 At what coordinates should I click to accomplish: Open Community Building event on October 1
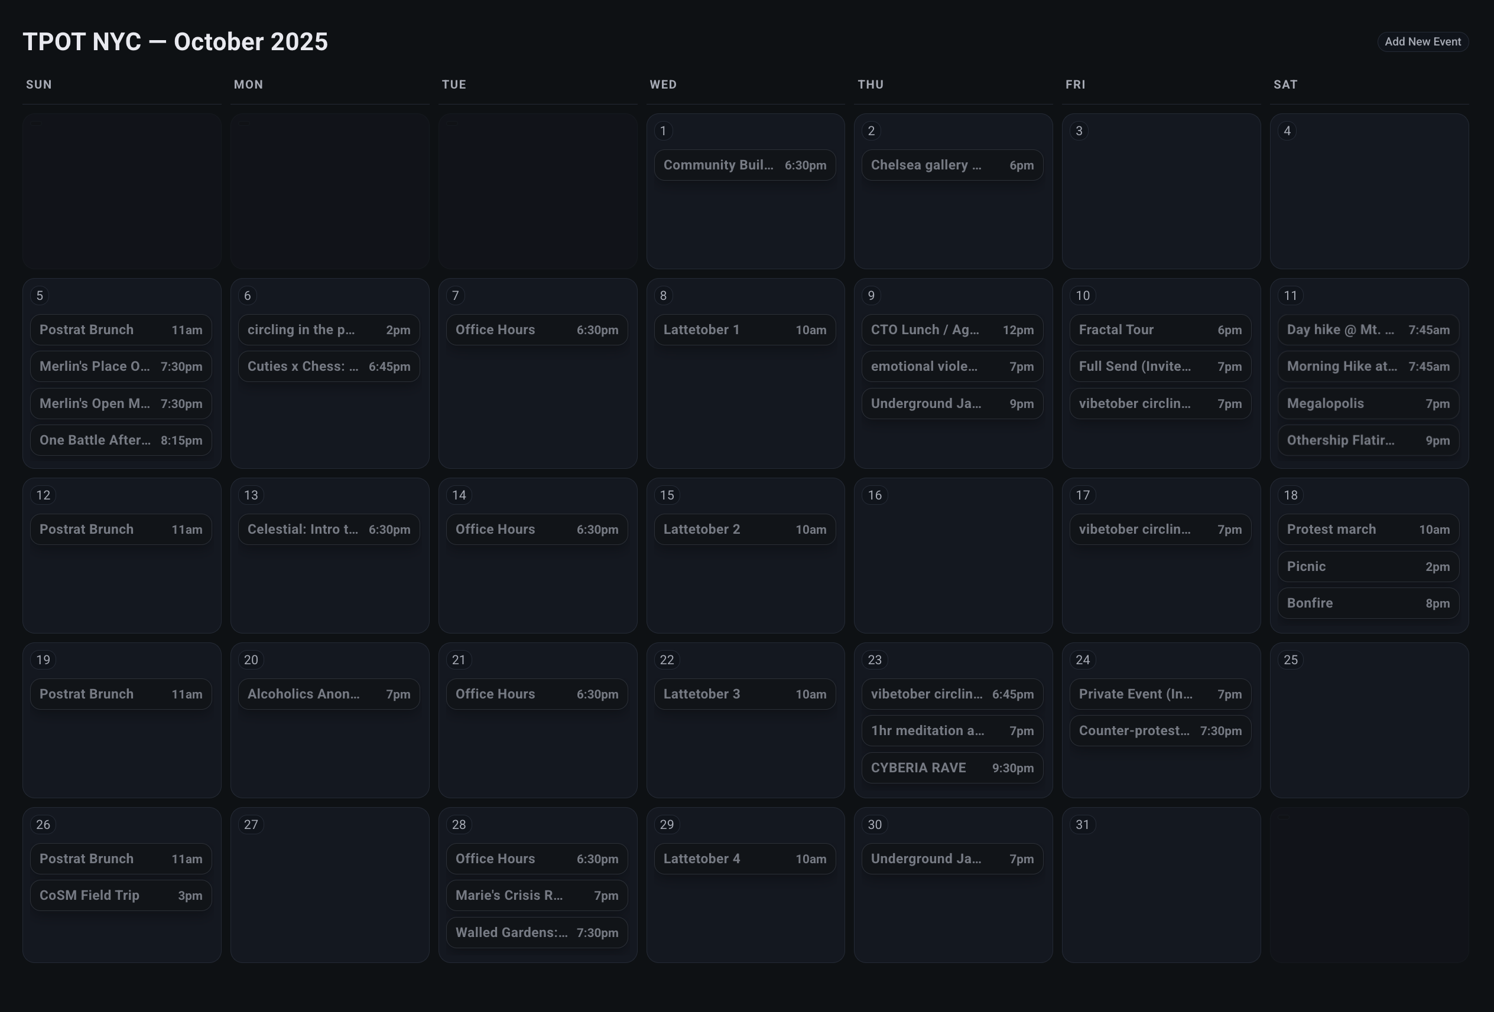tap(745, 165)
